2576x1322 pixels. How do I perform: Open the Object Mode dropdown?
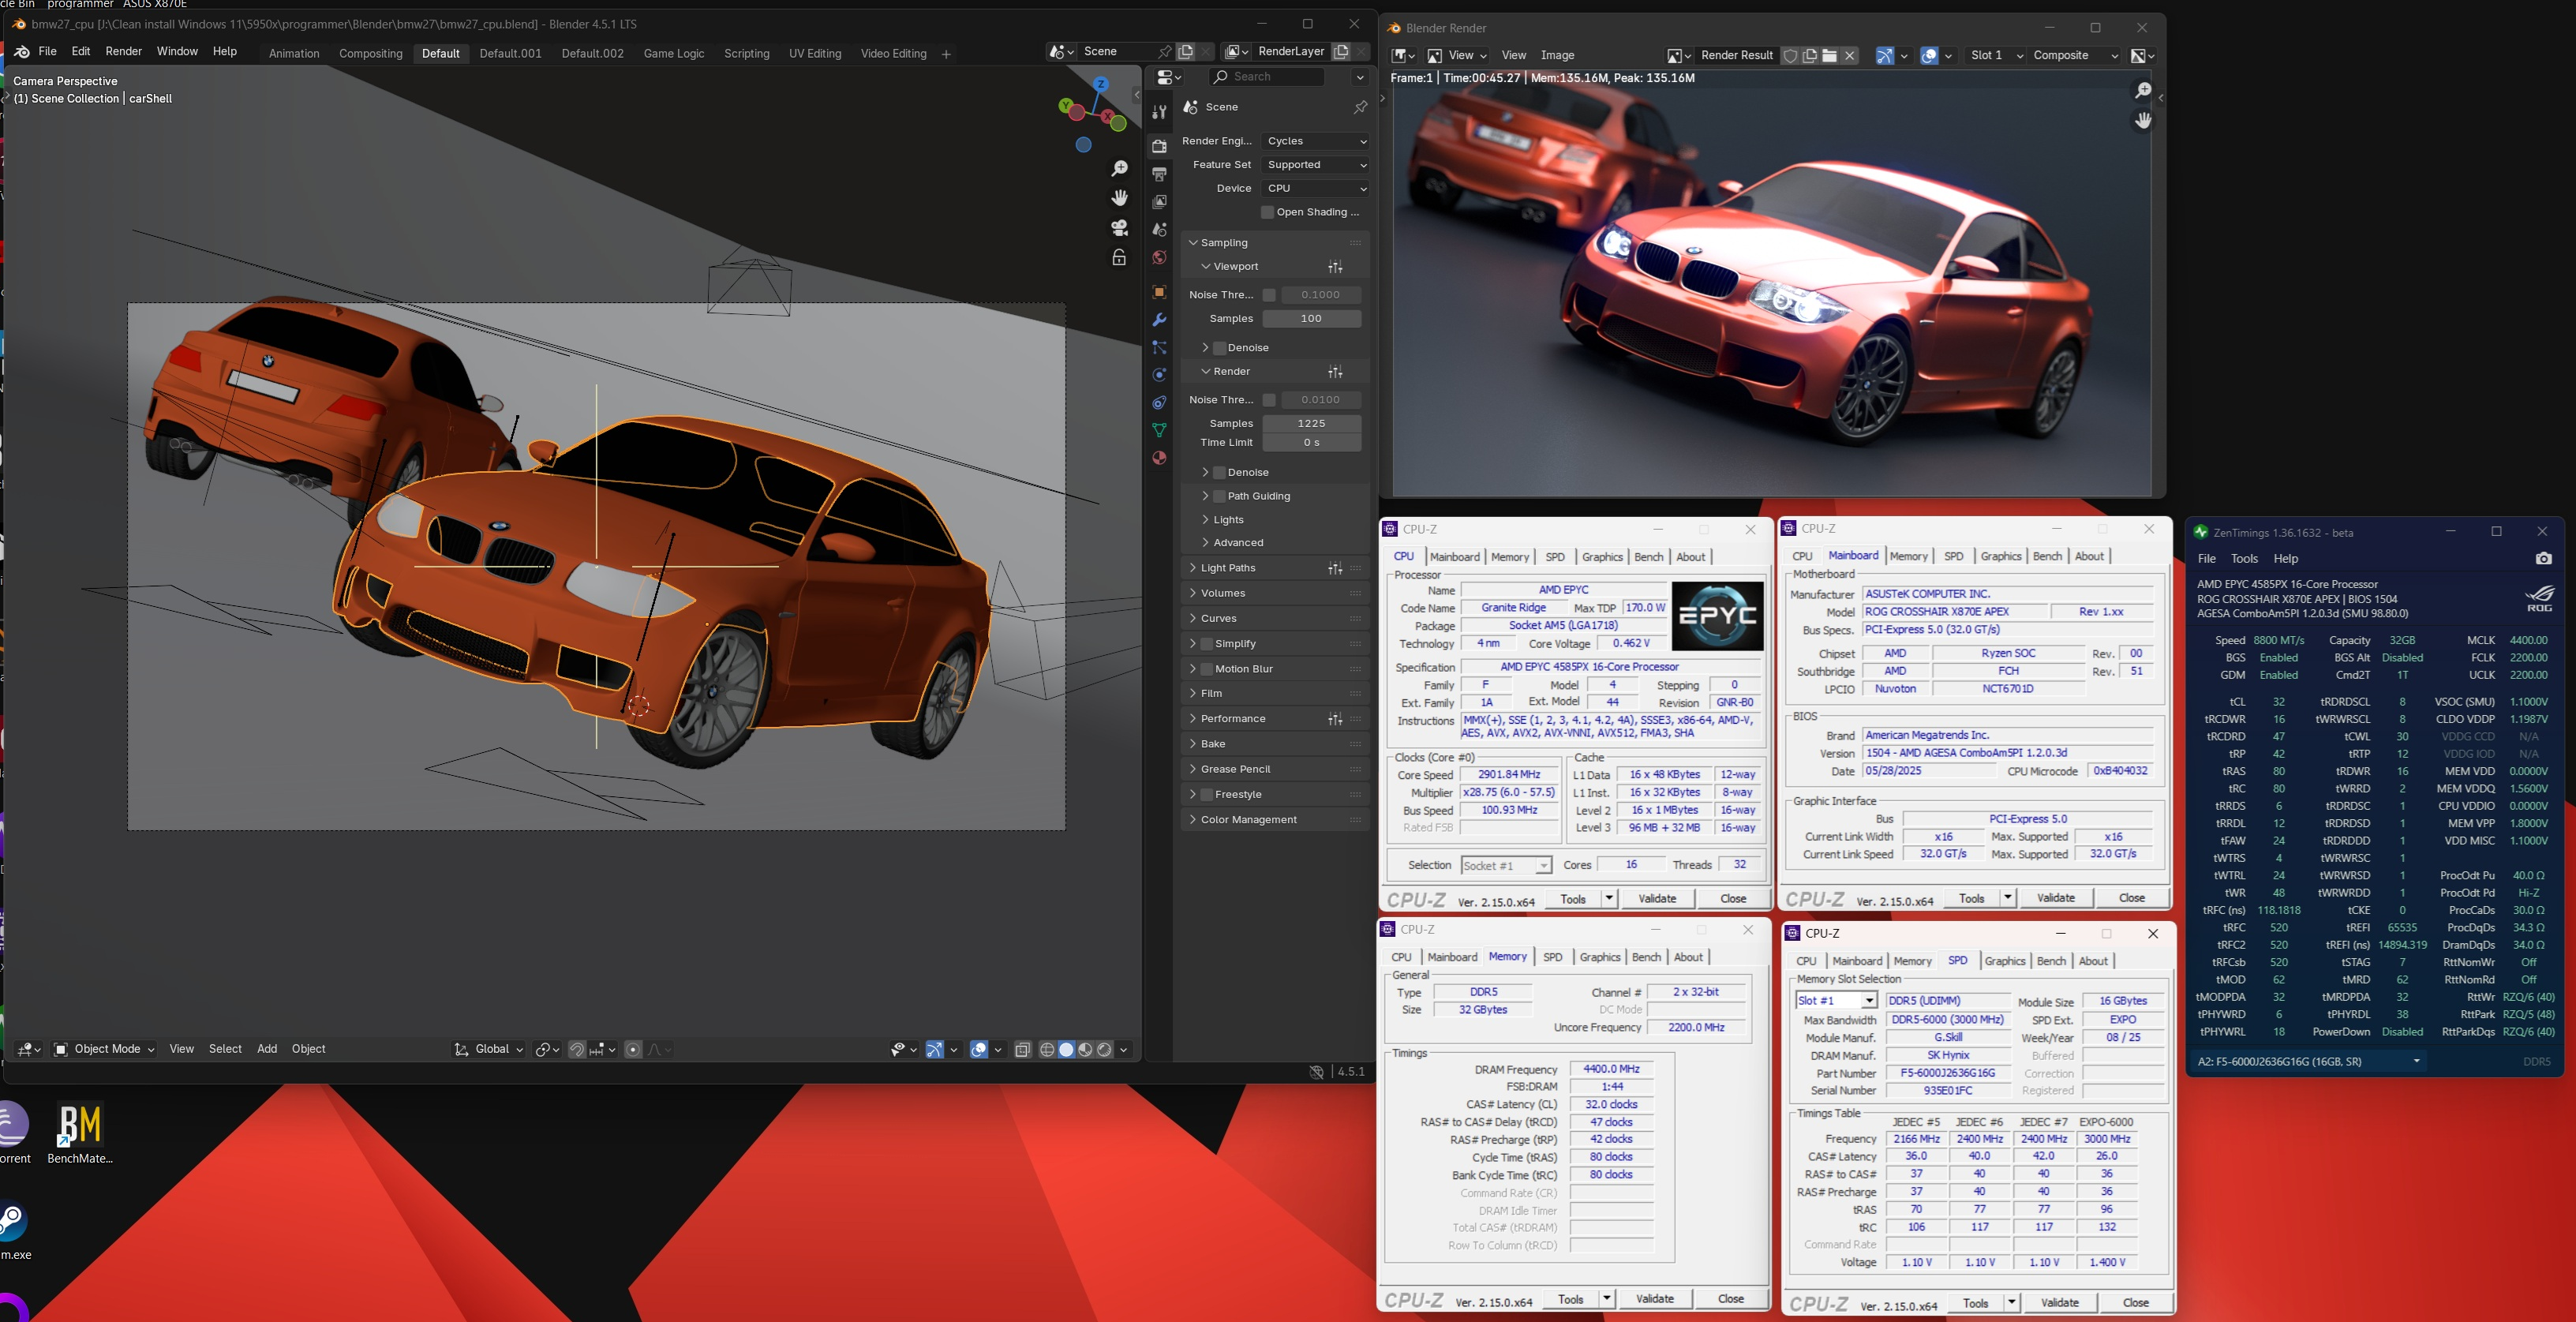(x=104, y=1050)
